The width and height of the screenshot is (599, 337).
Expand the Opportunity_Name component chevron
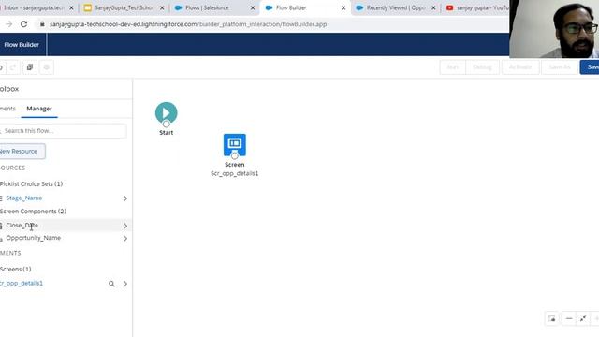[x=125, y=239]
